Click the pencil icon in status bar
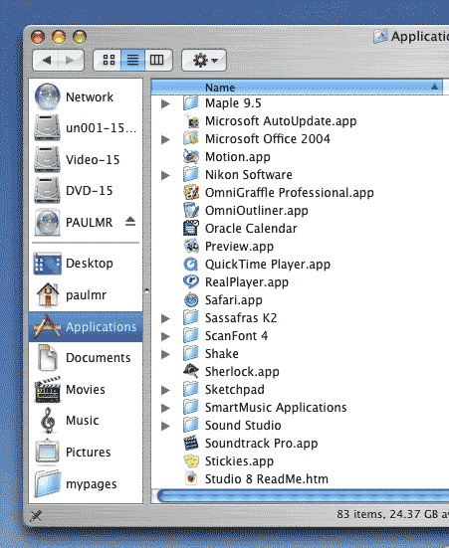 point(36,515)
